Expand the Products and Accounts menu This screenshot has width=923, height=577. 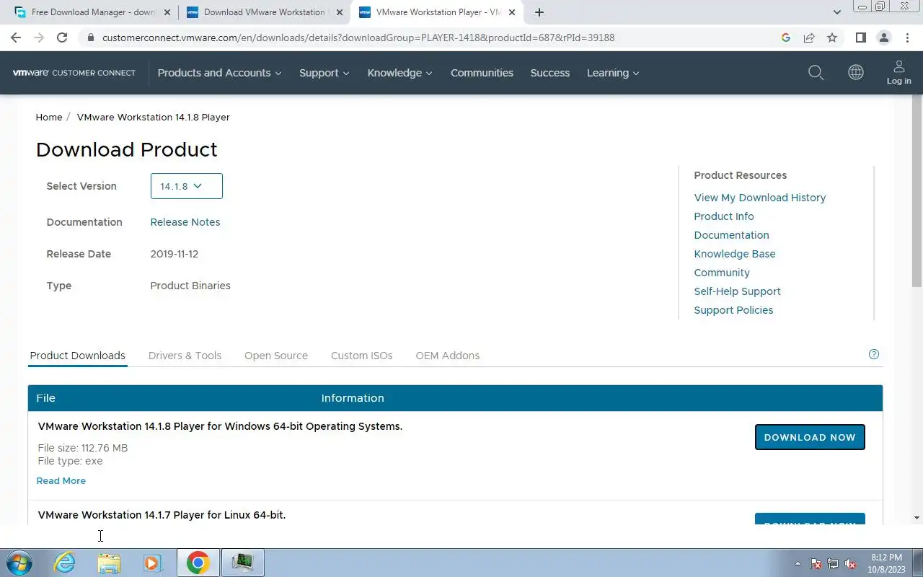219,73
